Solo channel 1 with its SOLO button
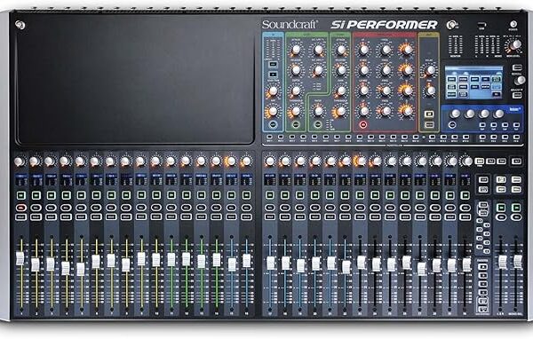The width and height of the screenshot is (533, 339). pos(21,217)
